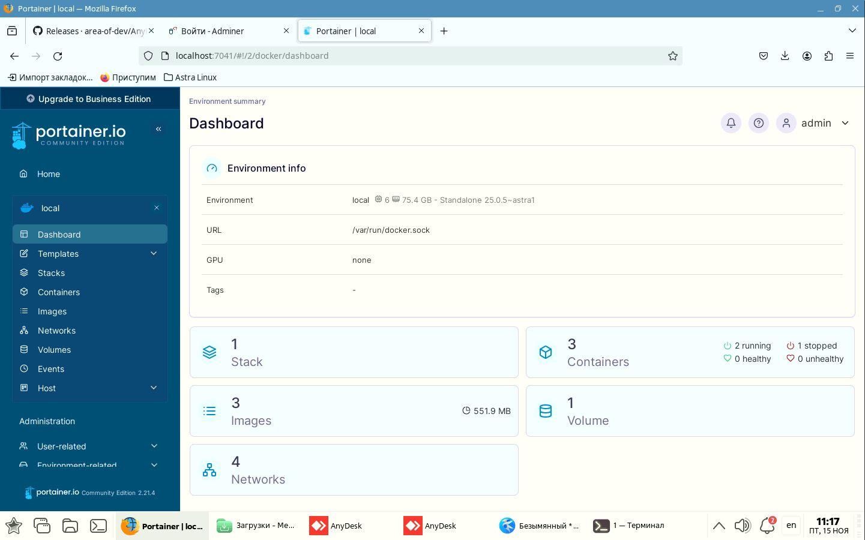Reload the current browser page
This screenshot has width=865, height=540.
pos(58,56)
